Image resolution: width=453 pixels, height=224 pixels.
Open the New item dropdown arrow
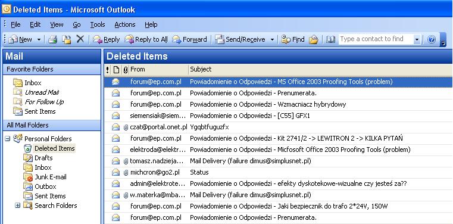(x=39, y=39)
